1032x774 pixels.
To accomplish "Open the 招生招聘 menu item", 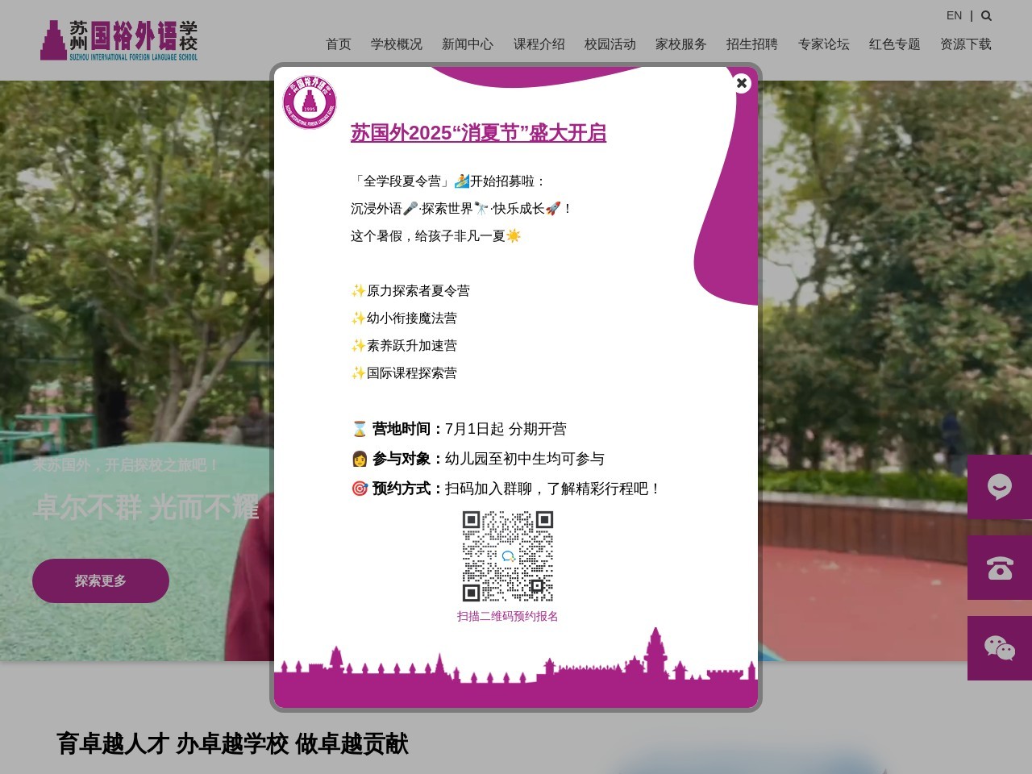I will (x=752, y=44).
